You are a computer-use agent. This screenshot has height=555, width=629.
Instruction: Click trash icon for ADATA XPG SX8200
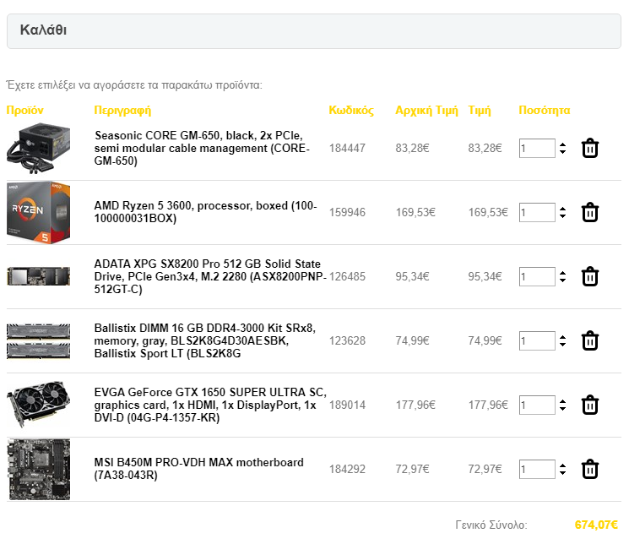[589, 276]
